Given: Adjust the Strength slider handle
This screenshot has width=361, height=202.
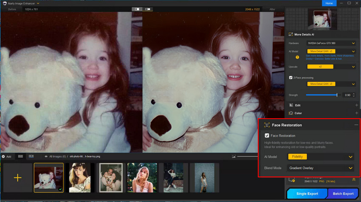Looking at the screenshot, I should 337,95.
